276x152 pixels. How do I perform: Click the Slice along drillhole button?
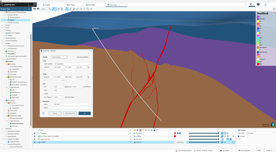tap(82, 57)
